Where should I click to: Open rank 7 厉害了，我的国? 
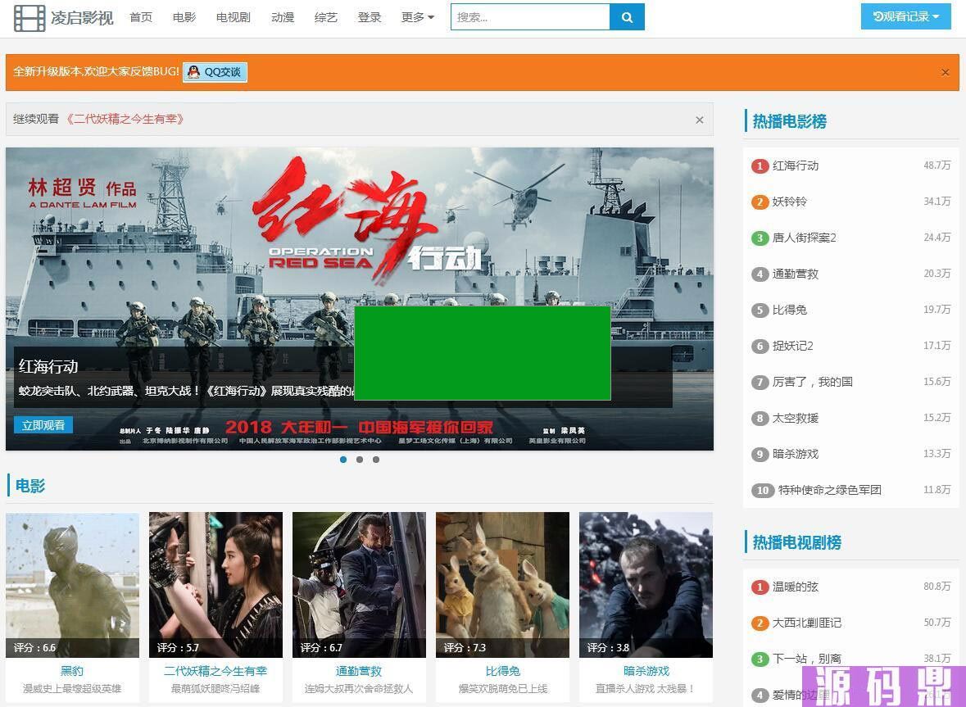(813, 382)
